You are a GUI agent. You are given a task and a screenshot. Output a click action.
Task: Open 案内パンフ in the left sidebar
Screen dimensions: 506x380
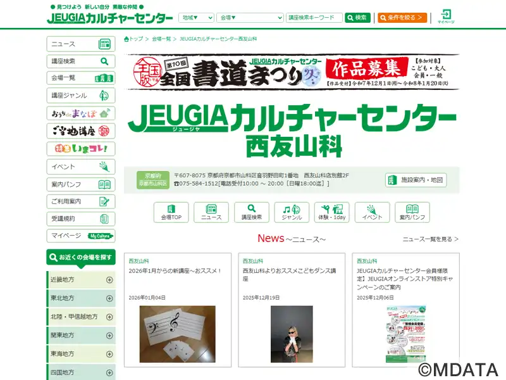81,184
